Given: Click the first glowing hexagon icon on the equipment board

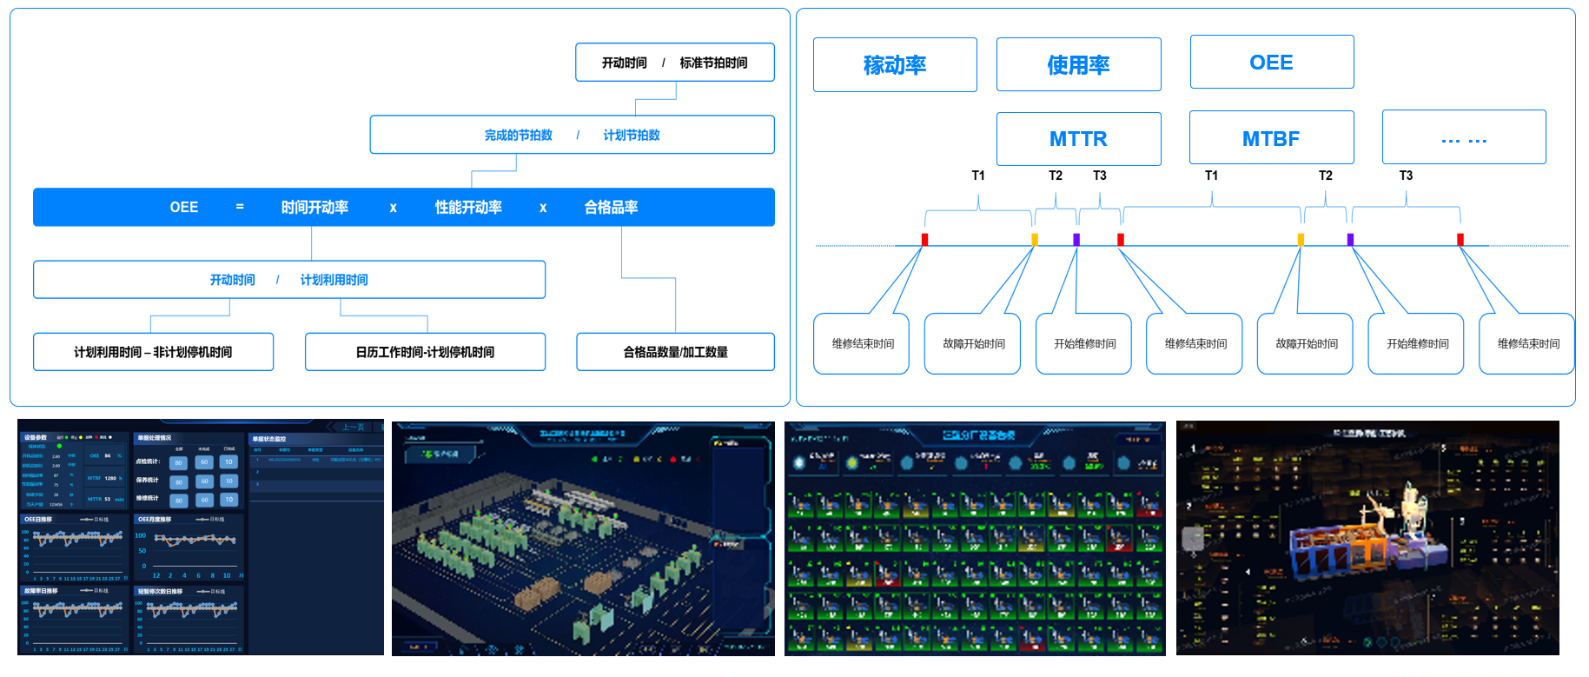Looking at the screenshot, I should [798, 462].
